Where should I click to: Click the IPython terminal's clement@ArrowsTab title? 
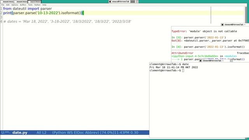235,24
